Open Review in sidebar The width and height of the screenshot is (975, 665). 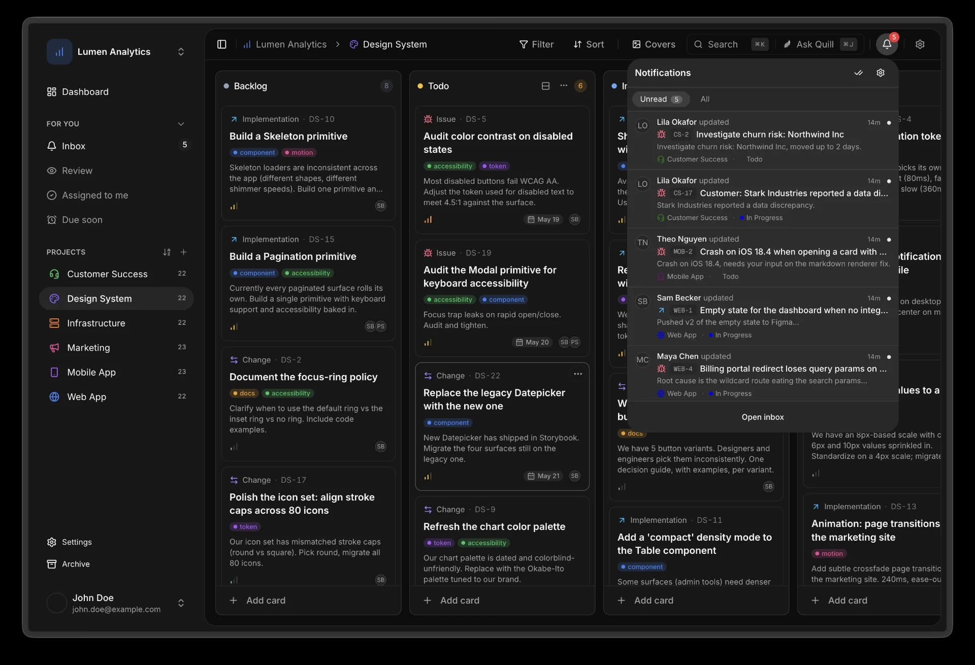coord(116,171)
